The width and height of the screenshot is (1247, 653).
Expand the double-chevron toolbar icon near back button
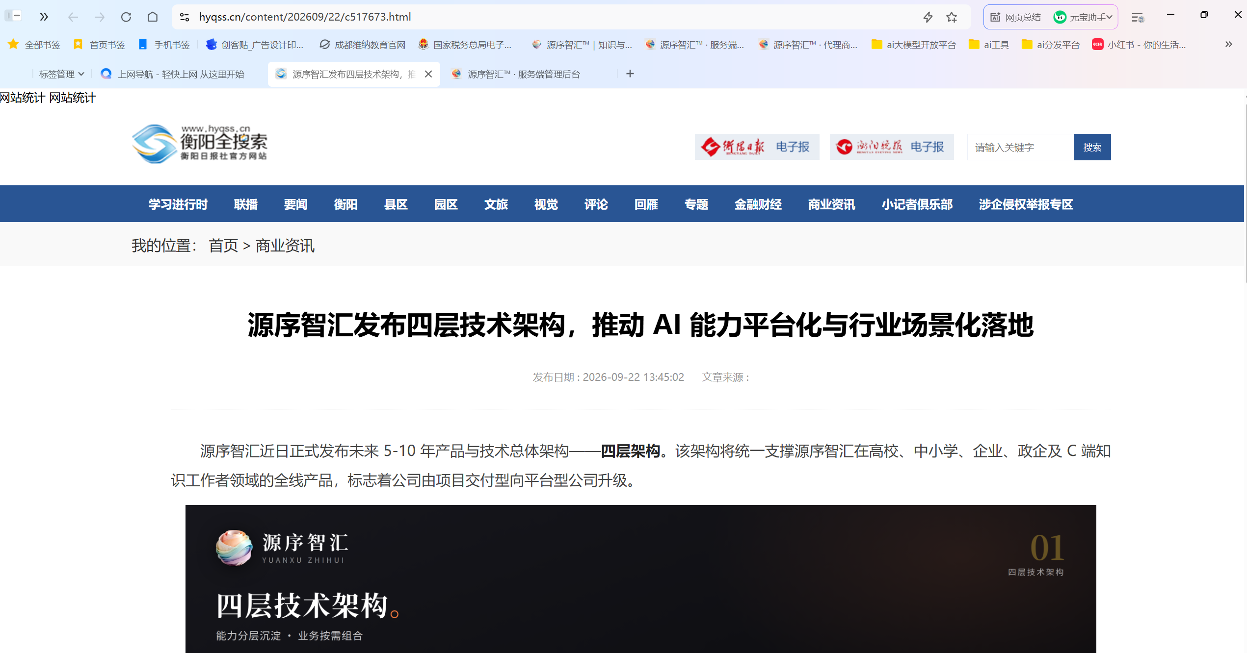click(44, 17)
